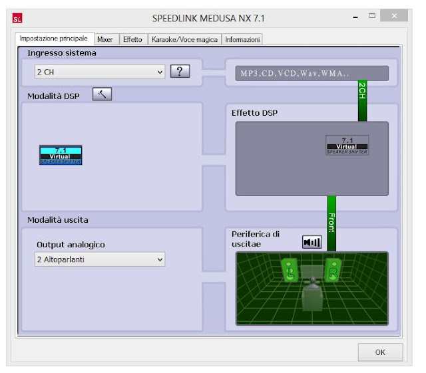Open the Karaoke/Voce magica tab

click(185, 39)
